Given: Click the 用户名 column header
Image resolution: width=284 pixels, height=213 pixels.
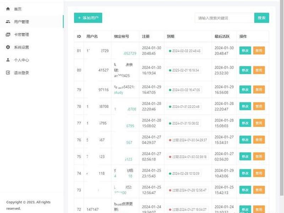Looking at the screenshot, I should click(x=92, y=37).
